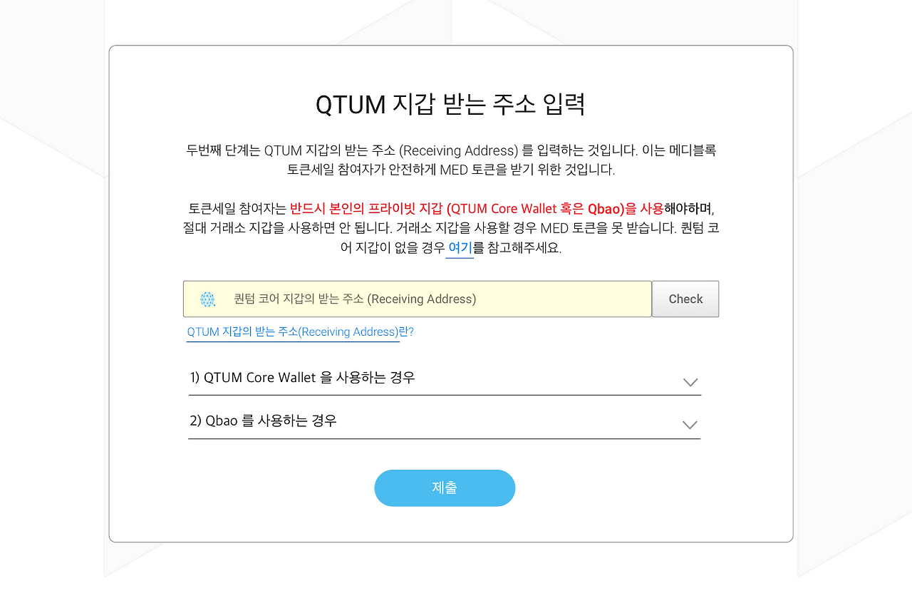Focus the Receiving Address input field
This screenshot has height=613, width=912.
tap(418, 299)
